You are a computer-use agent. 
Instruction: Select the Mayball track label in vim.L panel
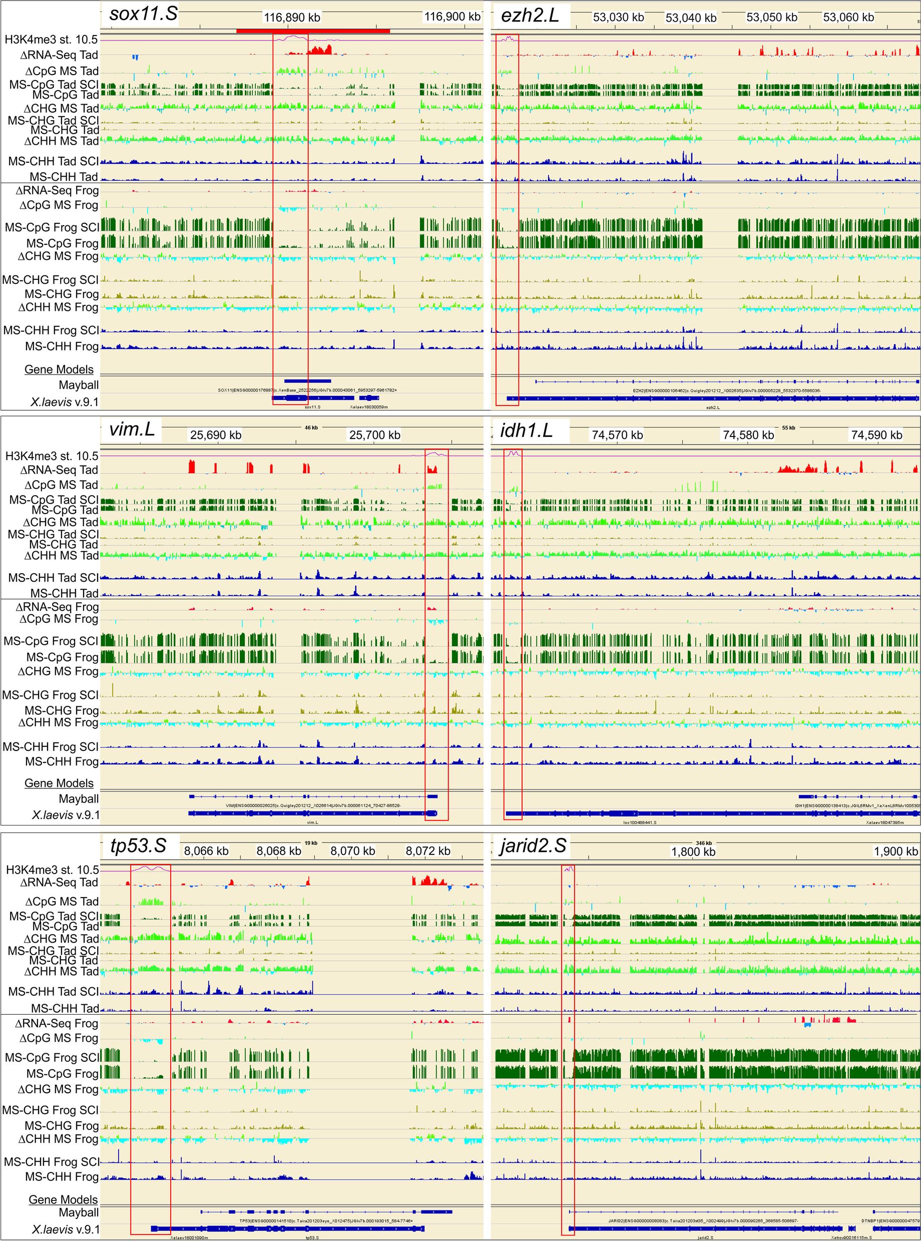pos(79,799)
